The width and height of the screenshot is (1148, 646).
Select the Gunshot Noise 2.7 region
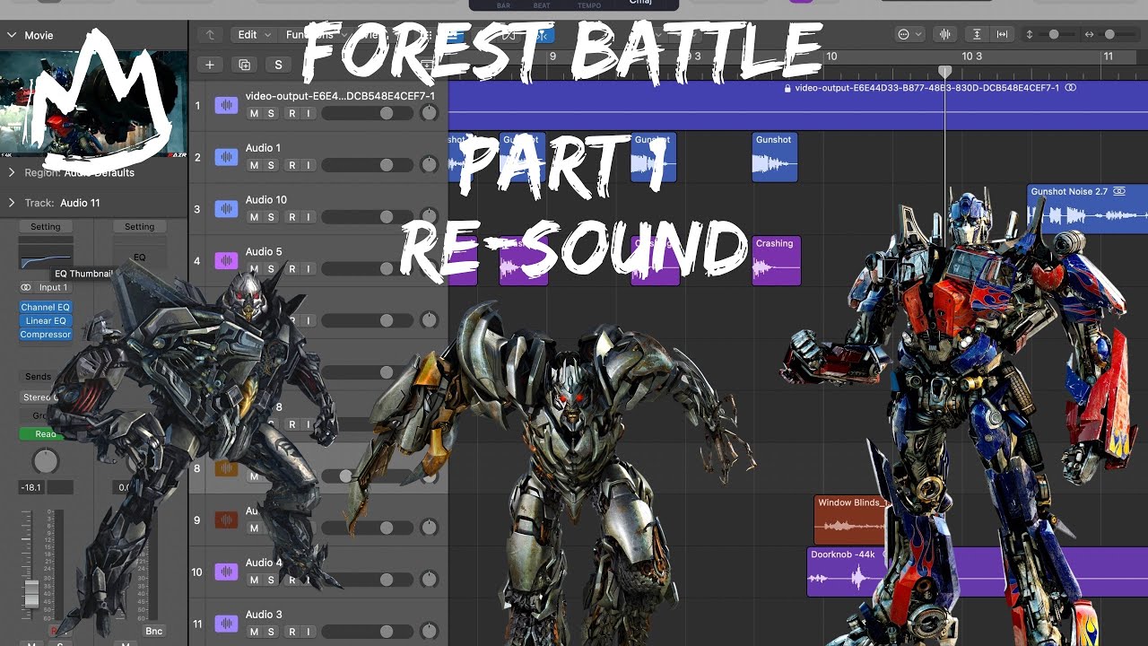pyautogui.click(x=1087, y=208)
